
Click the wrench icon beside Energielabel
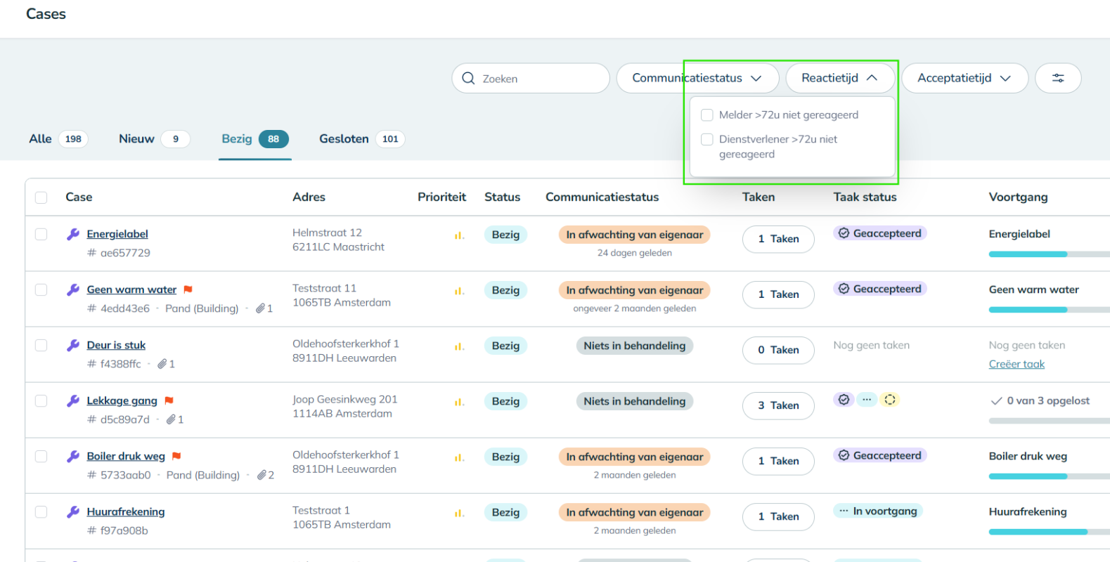72,234
